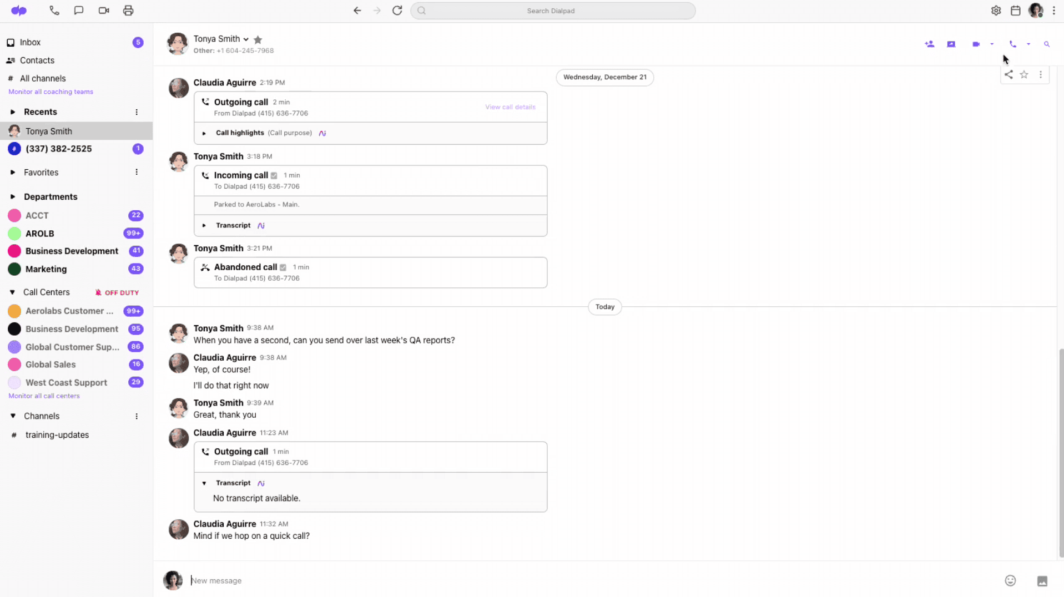This screenshot has width=1064, height=597.
Task: Open Channels section options menu
Action: [137, 416]
